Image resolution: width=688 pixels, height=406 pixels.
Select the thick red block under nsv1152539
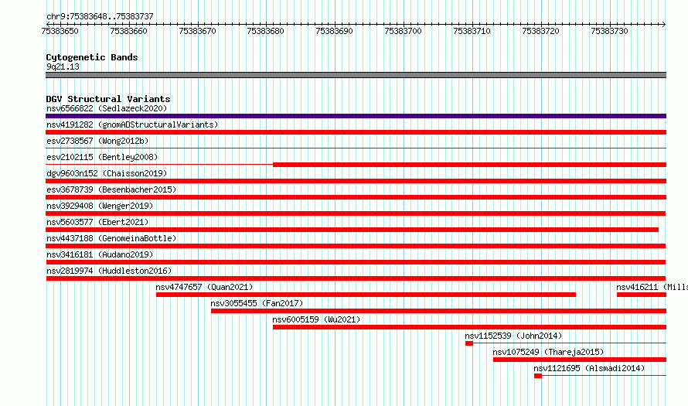469,343
